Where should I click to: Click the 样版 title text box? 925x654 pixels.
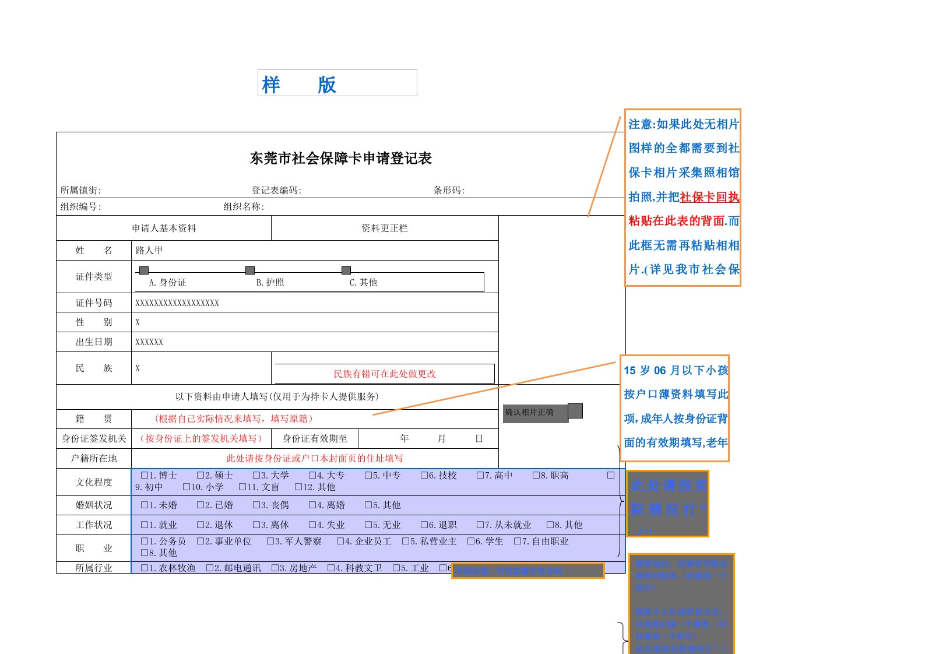tap(337, 83)
